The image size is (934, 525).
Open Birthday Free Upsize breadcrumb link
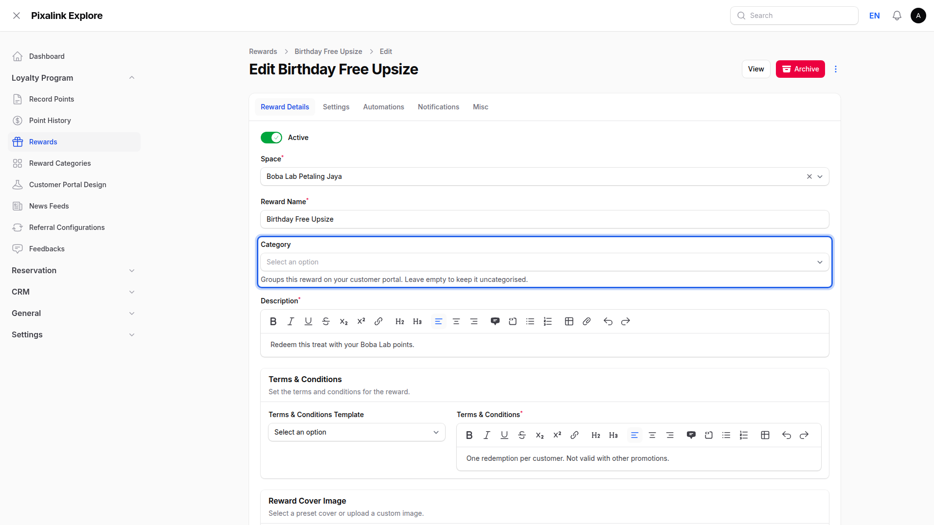pyautogui.click(x=328, y=52)
